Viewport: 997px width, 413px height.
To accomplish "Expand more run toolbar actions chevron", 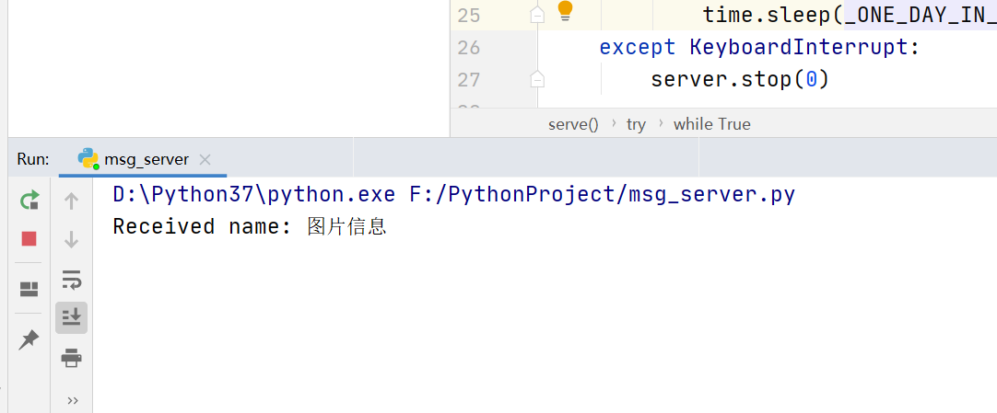I will pyautogui.click(x=73, y=400).
